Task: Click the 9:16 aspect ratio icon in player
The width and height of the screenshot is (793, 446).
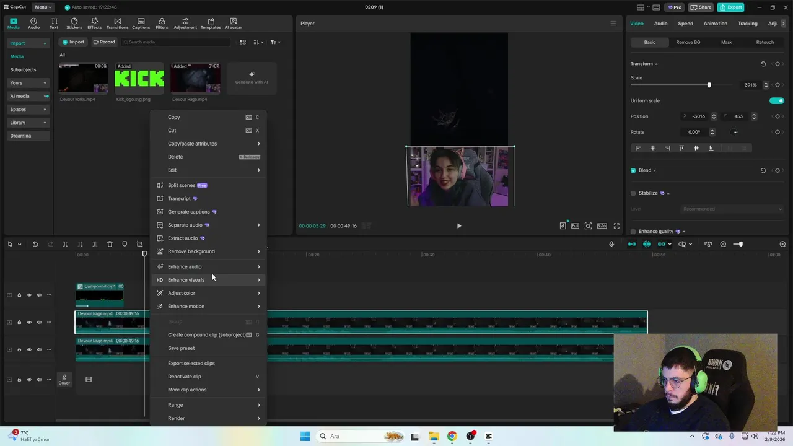Action: [x=602, y=226]
